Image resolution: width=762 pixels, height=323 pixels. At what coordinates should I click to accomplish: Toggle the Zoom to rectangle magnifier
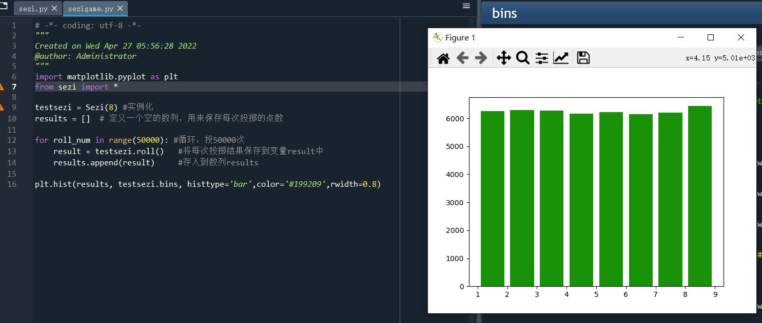(x=522, y=58)
